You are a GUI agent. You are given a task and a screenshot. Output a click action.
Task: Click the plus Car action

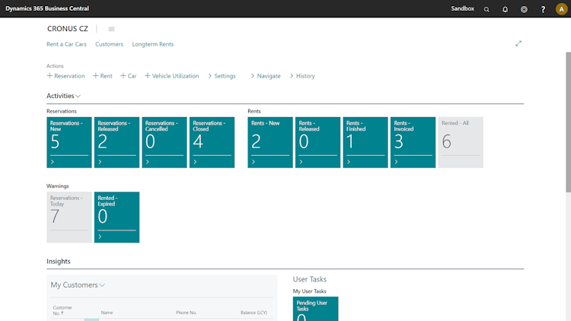tap(129, 76)
